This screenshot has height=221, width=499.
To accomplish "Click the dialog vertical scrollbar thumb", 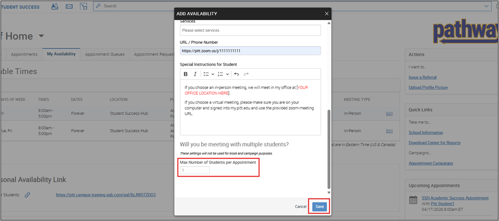I will [x=329, y=149].
